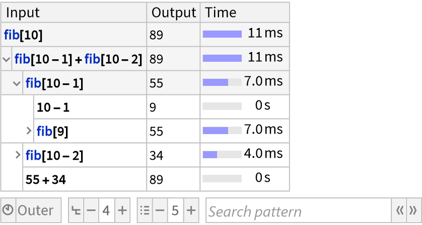
Task: Increase the depth value from 4
Action: click(x=122, y=211)
